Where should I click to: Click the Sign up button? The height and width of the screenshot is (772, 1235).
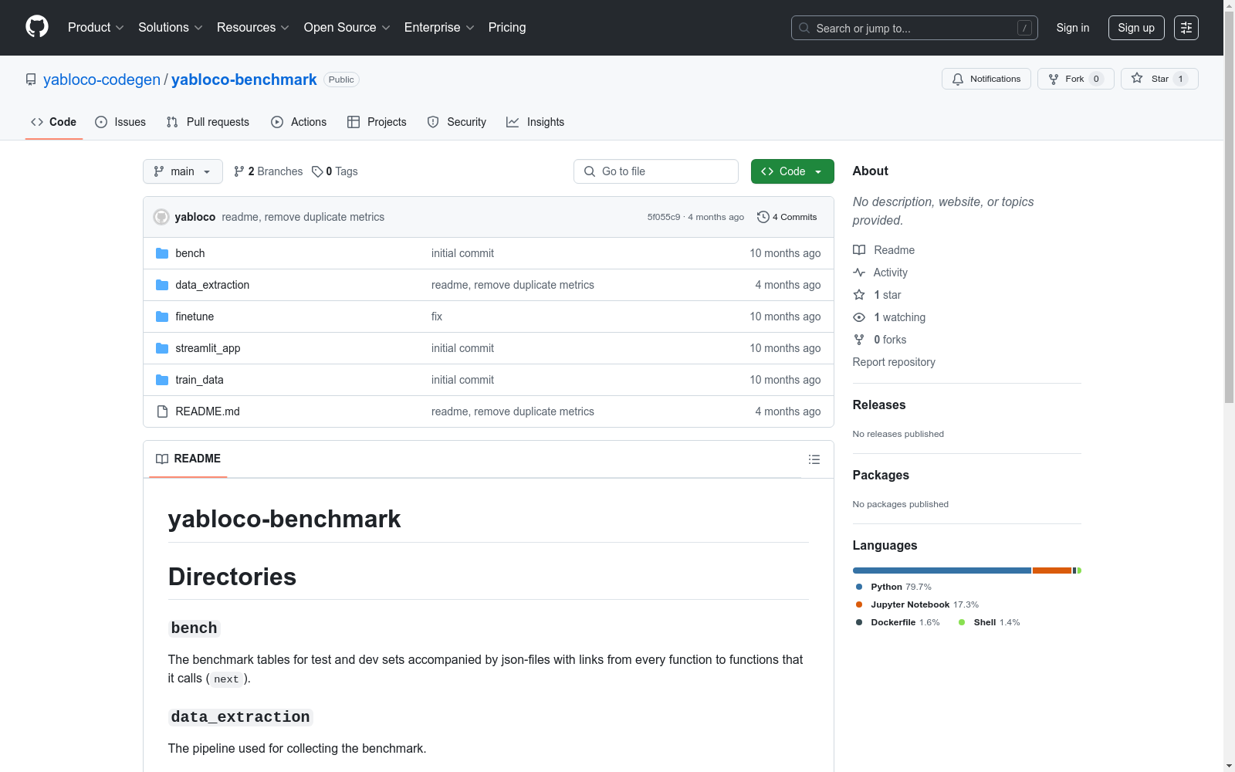point(1136,28)
